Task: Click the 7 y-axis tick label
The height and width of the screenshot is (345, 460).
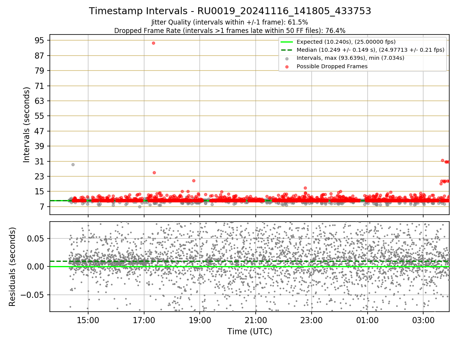Action: click(42, 207)
